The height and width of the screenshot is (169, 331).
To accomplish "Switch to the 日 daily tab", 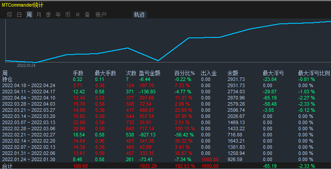I will pos(19,15).
